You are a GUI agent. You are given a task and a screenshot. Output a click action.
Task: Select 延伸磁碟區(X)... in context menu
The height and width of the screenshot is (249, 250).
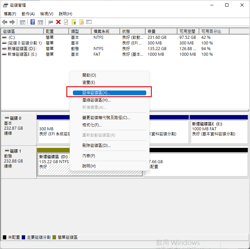pos(109,93)
